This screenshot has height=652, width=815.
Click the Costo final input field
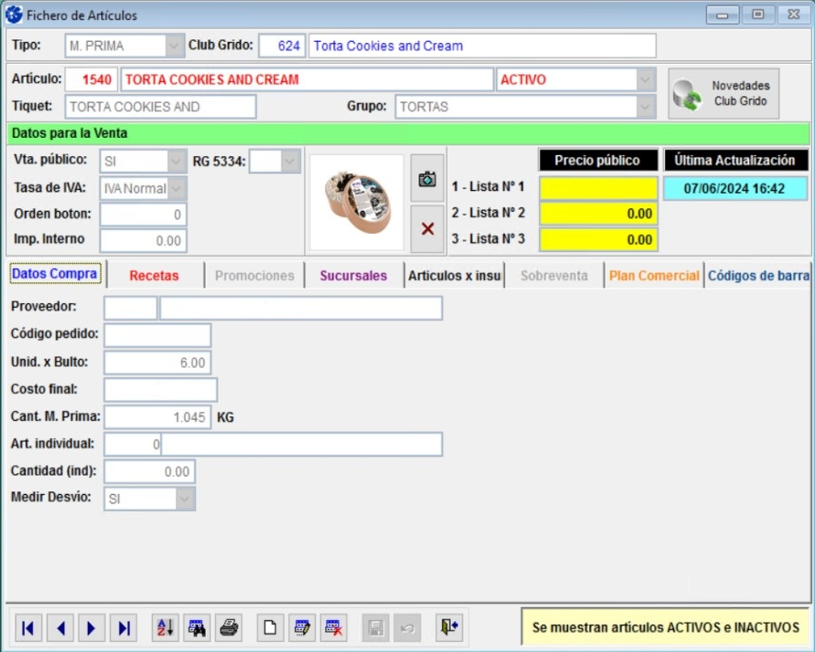[x=161, y=390]
